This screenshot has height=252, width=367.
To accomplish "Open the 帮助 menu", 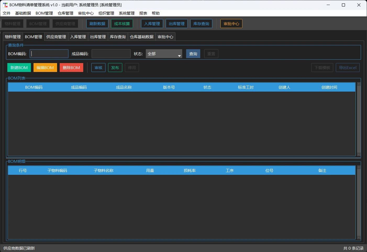I will (156, 13).
